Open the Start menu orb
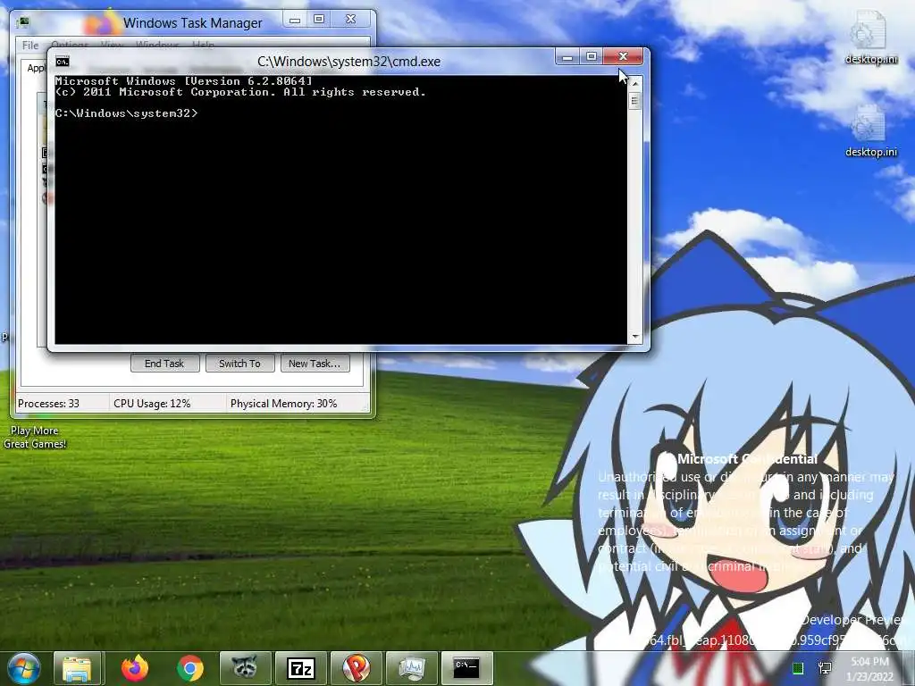This screenshot has width=915, height=686. (x=23, y=668)
